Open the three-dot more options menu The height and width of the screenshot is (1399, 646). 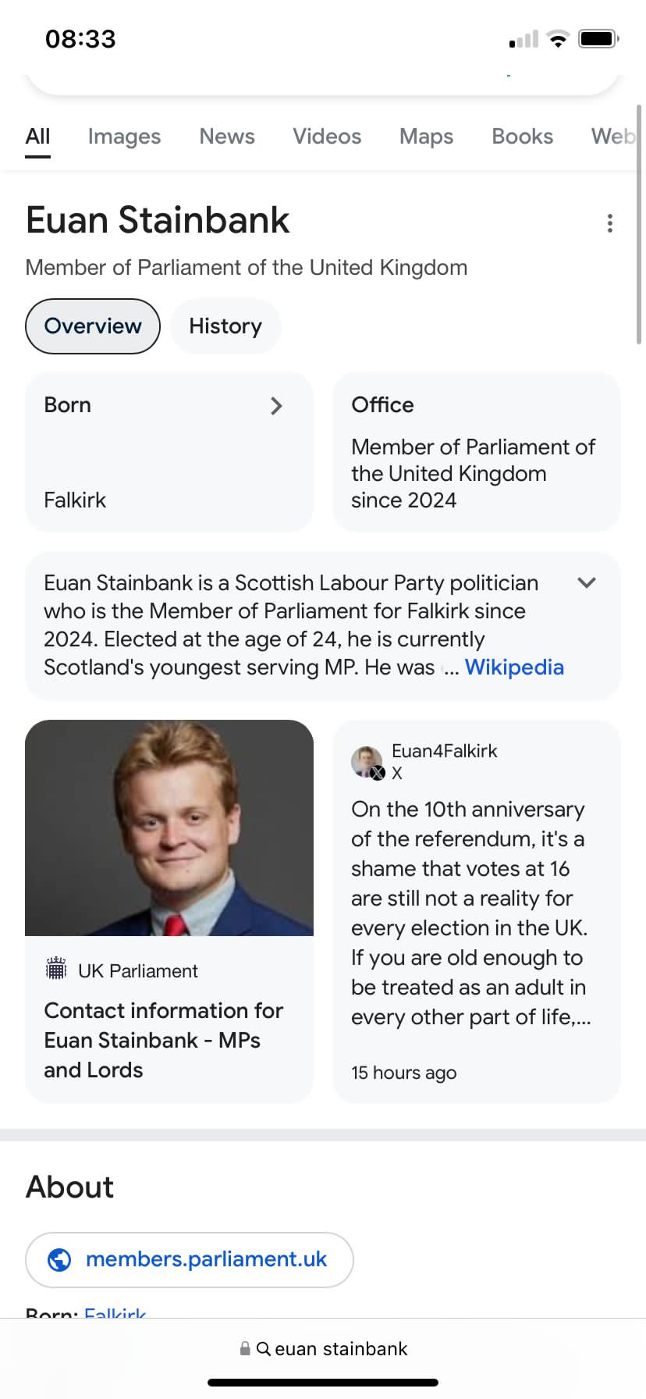coord(609,223)
